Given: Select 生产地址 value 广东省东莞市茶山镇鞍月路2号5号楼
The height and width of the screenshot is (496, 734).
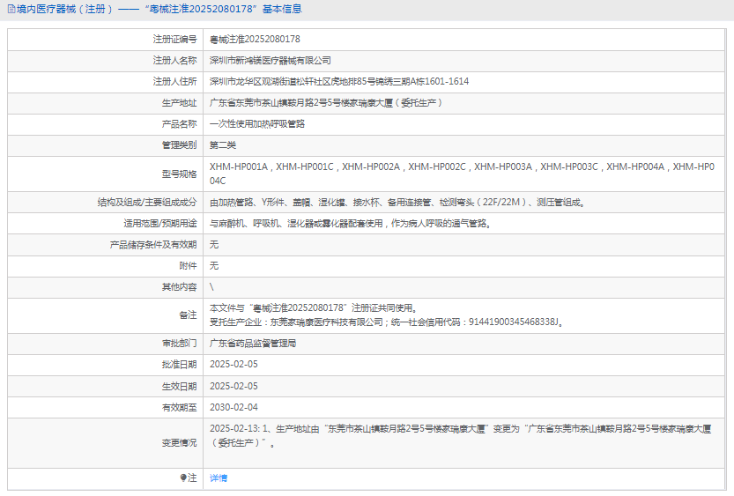Looking at the screenshot, I should [x=326, y=102].
